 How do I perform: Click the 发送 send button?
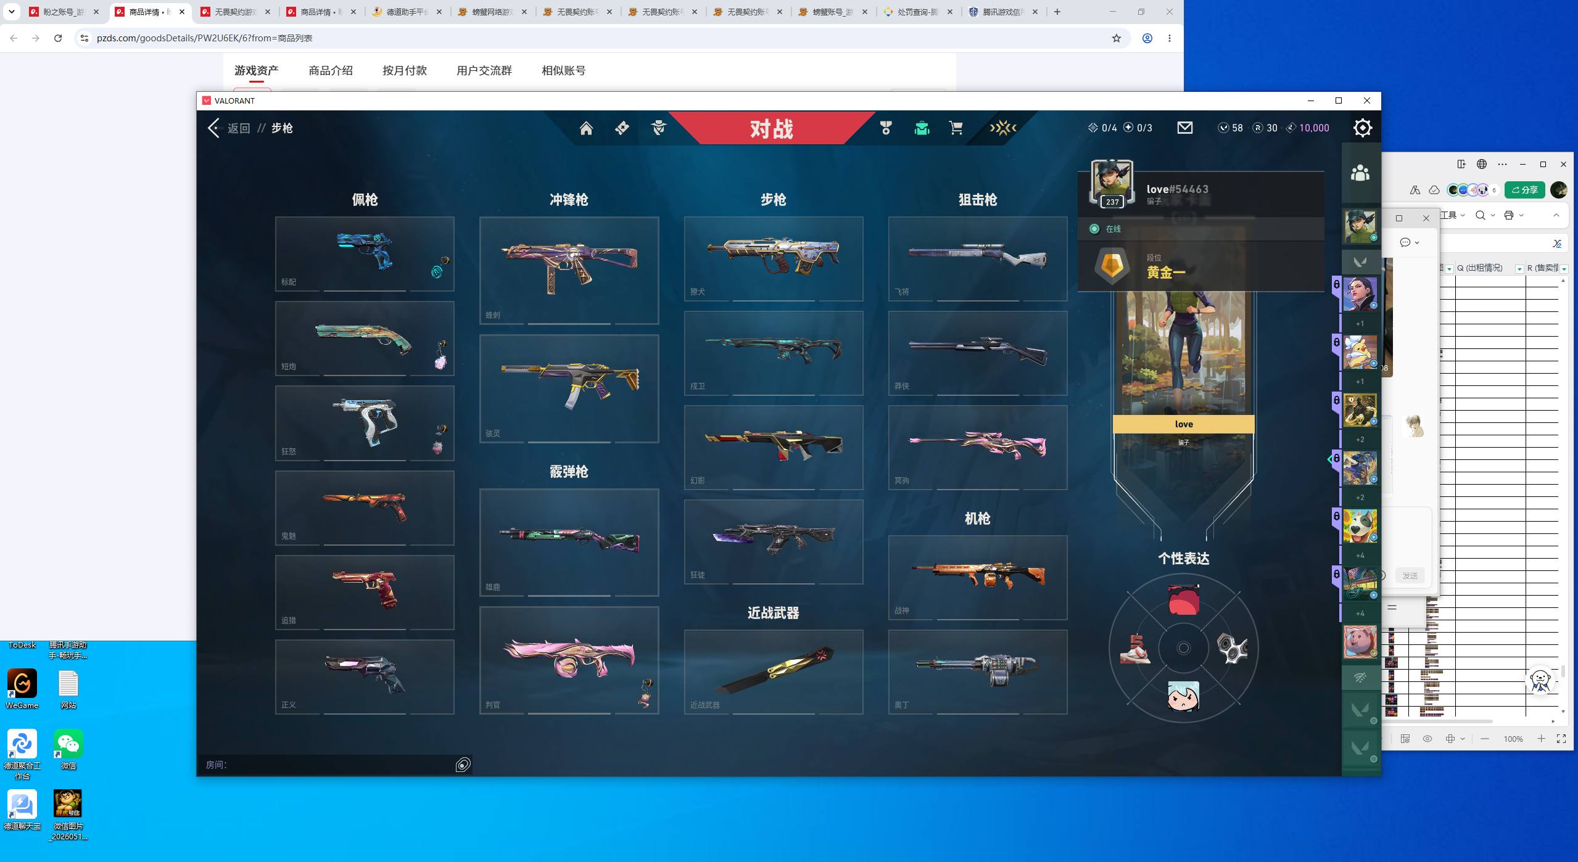coord(1410,575)
